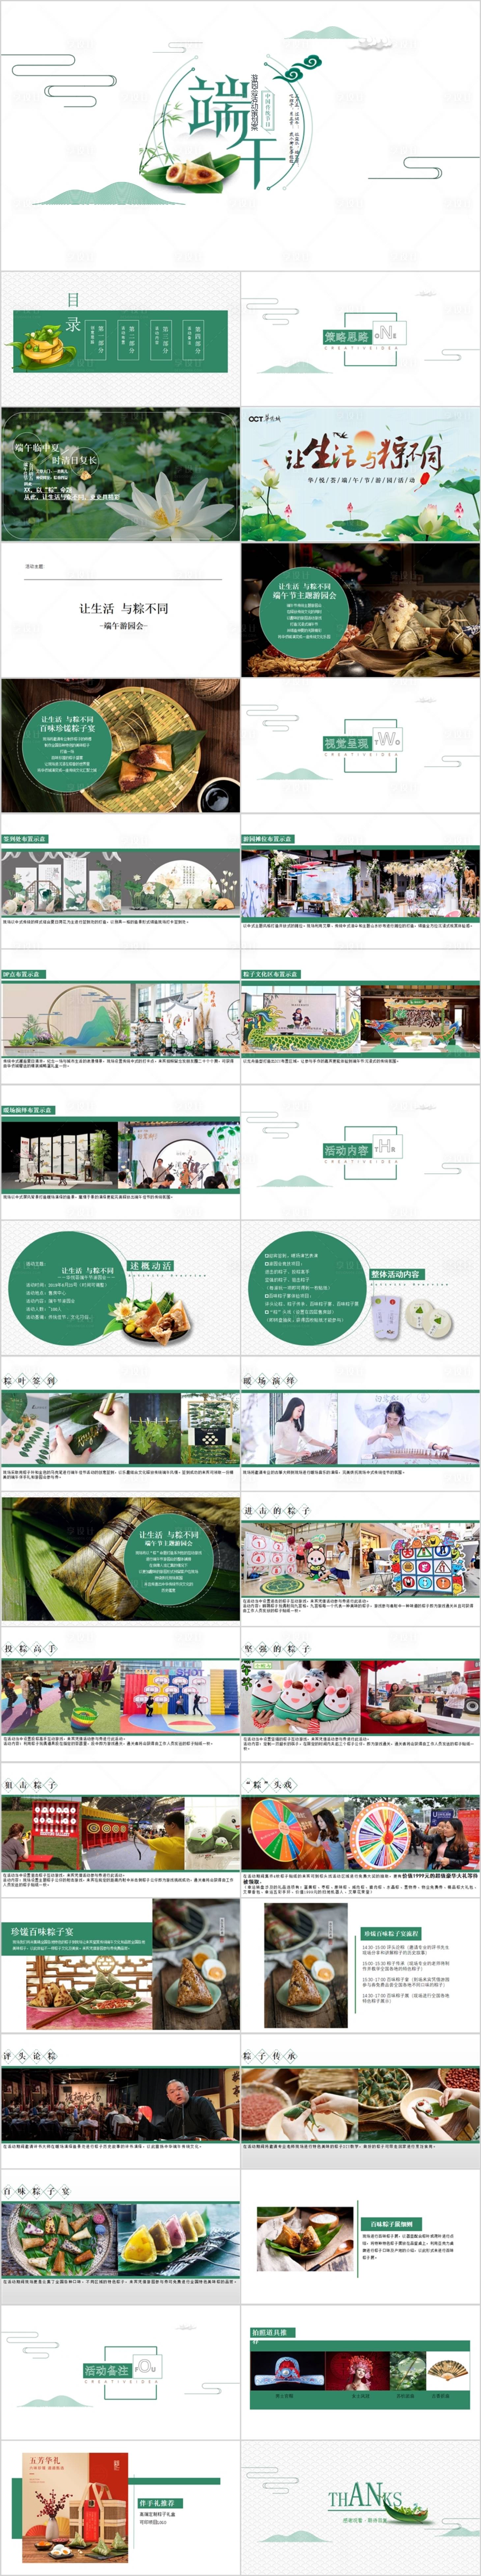The height and width of the screenshot is (2576, 481).
Task: Click the 签到处布置示意 heading
Action: click(x=25, y=839)
